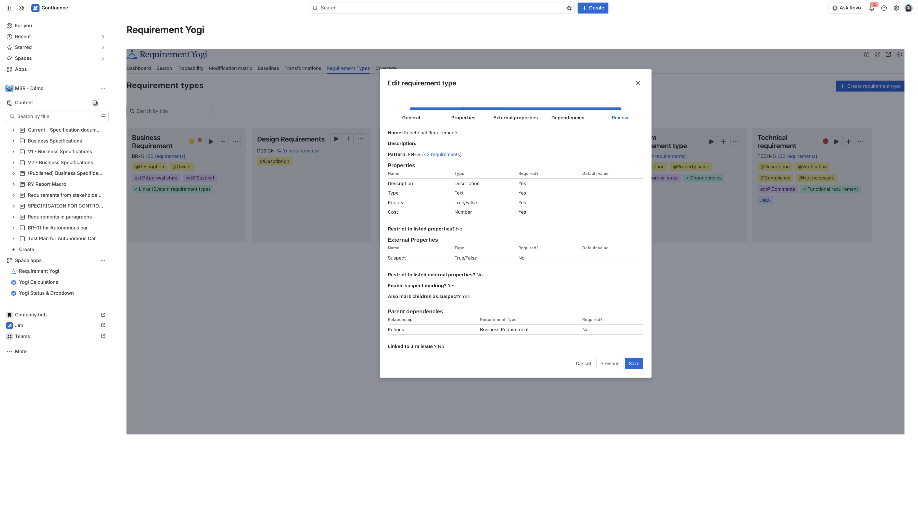This screenshot has height=514, width=918.
Task: Expand the Spaces section chevron
Action: (103, 58)
